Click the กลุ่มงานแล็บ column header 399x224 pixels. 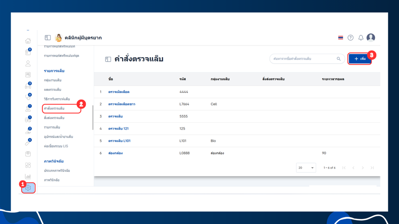[x=220, y=79]
